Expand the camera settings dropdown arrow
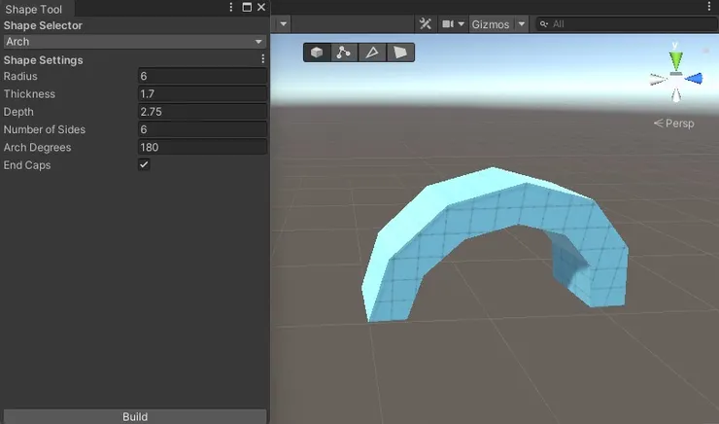The height and width of the screenshot is (424, 719). coord(462,24)
